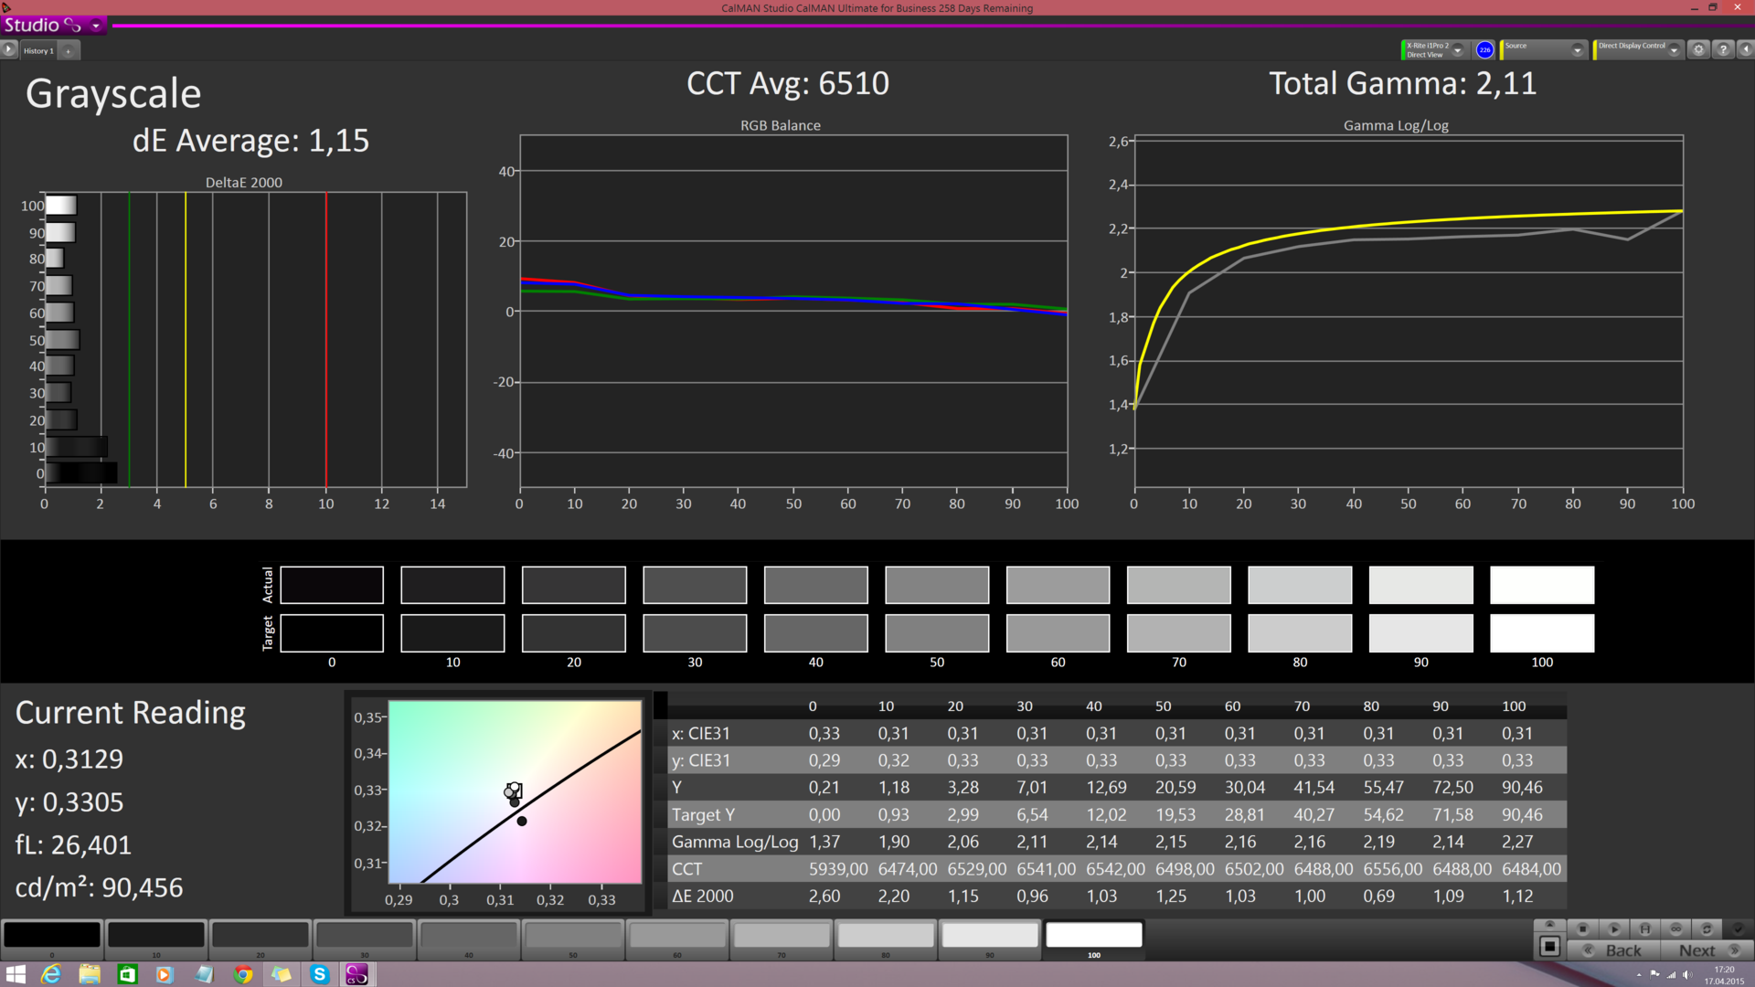Open Skype from the Windows taskbar
This screenshot has height=987, width=1755.
(319, 974)
